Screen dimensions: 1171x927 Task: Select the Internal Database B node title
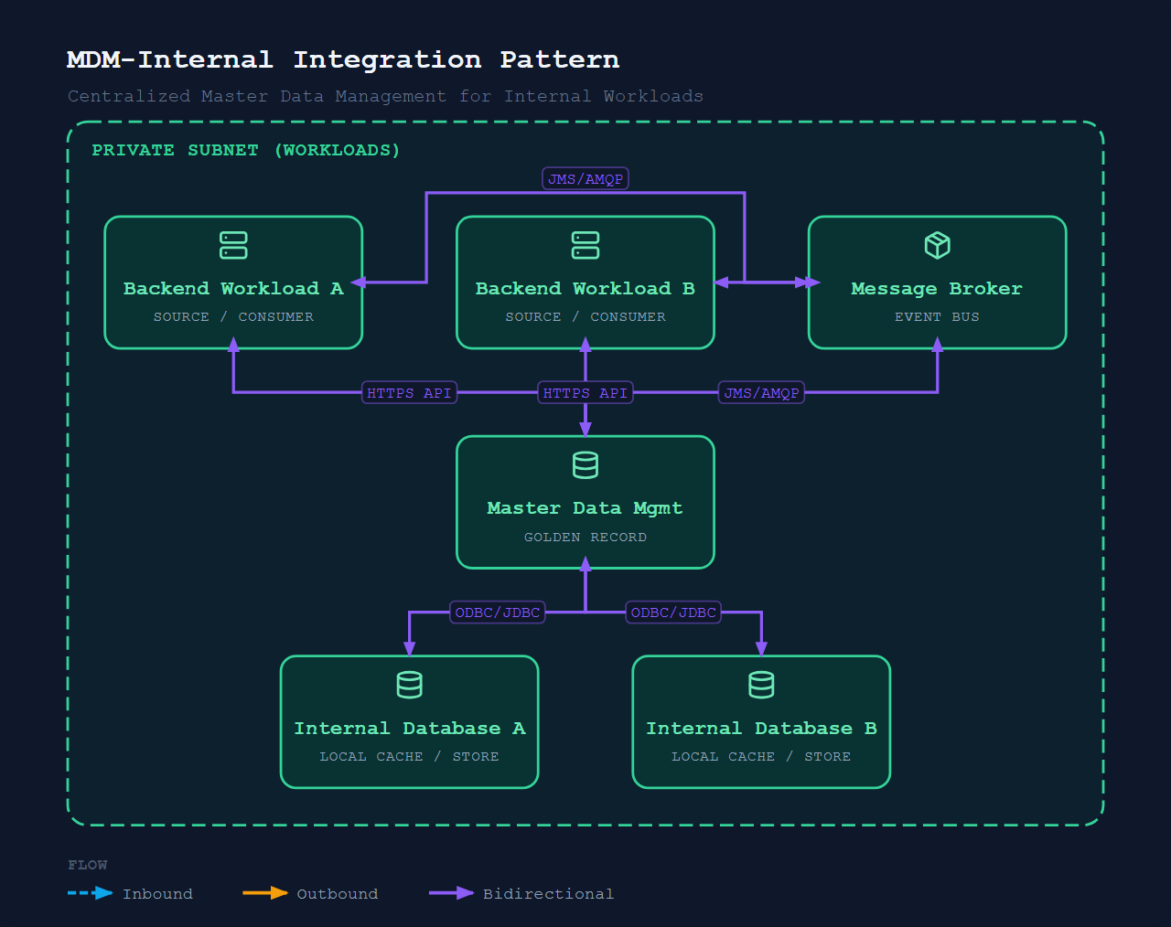click(x=761, y=729)
